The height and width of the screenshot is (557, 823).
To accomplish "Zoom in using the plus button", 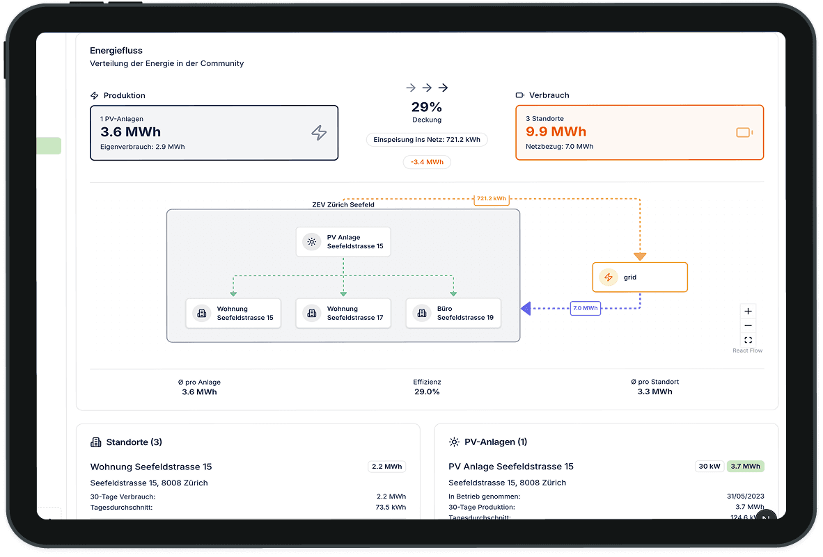I will coord(748,311).
